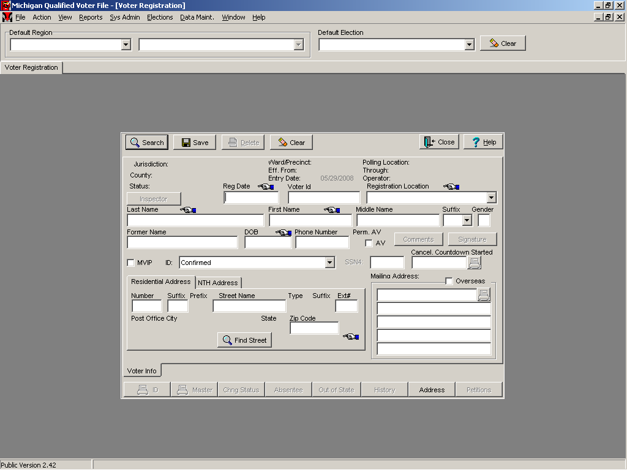Click printer icon beside Cancel Countdown field
Viewport: 627px width, 470px height.
475,263
